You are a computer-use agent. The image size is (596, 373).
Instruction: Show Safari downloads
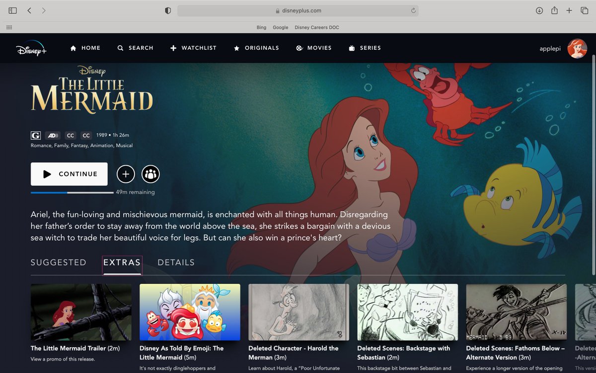tap(539, 10)
